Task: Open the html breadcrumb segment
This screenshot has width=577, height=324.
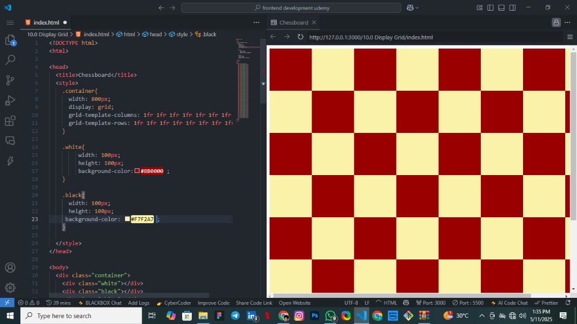Action: coord(126,34)
